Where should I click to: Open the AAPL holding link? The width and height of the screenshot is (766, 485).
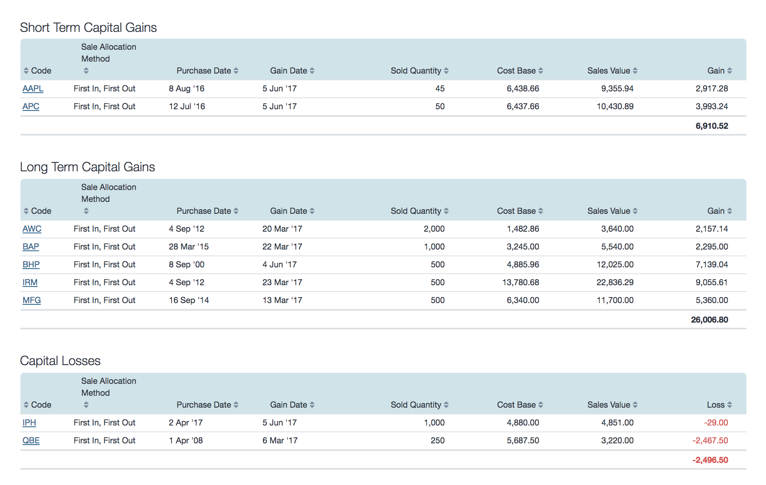tap(33, 88)
